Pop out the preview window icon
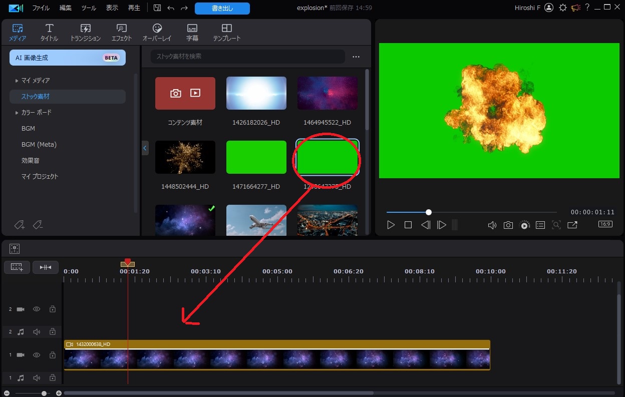Screen dimensions: 625x397 (572, 225)
